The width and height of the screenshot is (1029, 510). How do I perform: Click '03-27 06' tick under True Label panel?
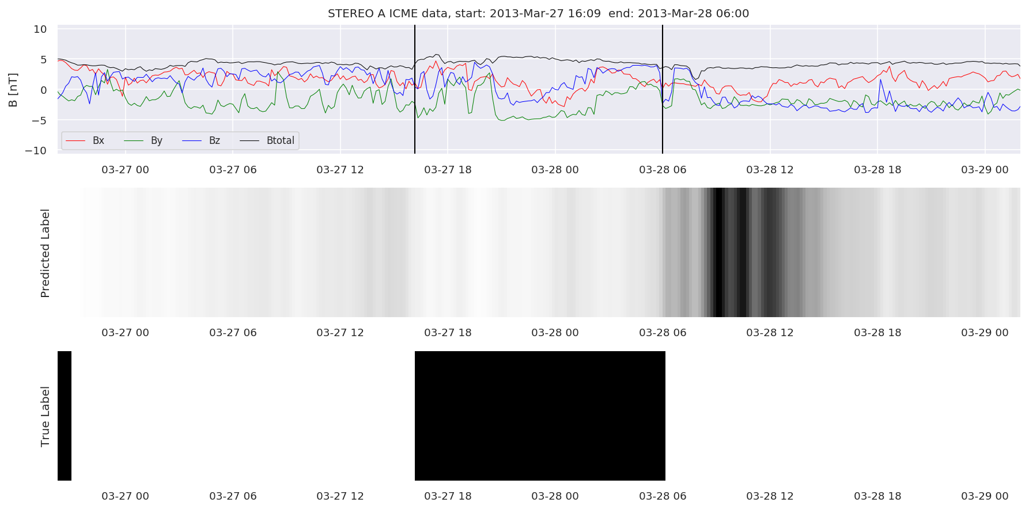[x=233, y=496]
